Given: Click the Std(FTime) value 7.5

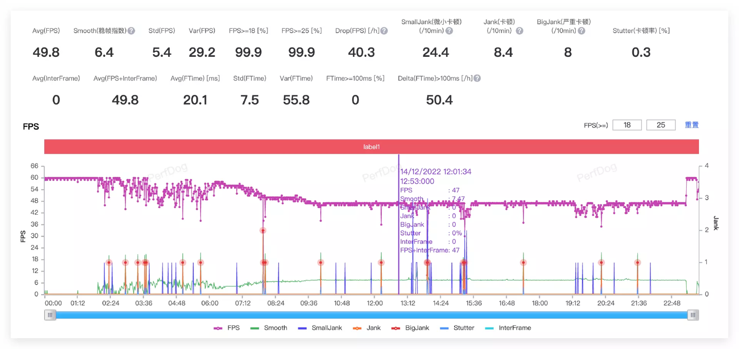Looking at the screenshot, I should point(250,100).
